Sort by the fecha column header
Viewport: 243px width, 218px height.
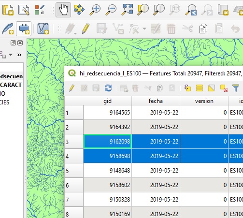click(156, 101)
